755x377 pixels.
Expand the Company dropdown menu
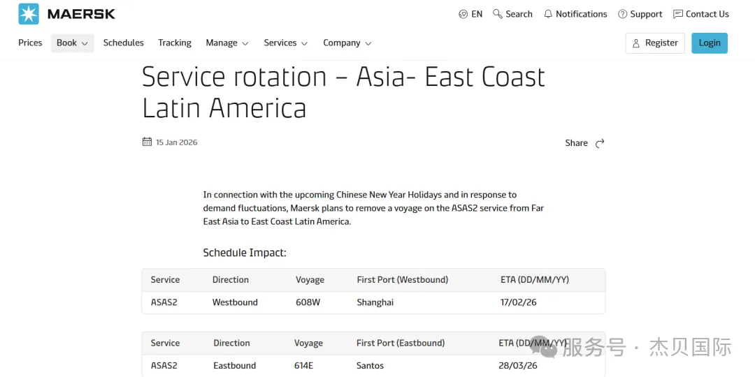[x=347, y=43]
